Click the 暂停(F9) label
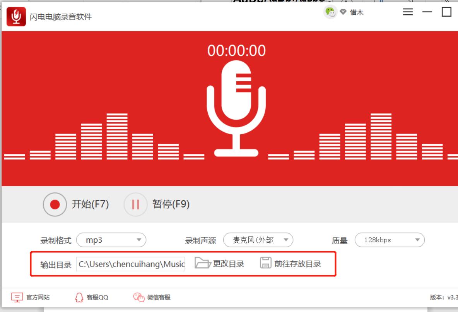458x312 pixels. pyautogui.click(x=171, y=204)
